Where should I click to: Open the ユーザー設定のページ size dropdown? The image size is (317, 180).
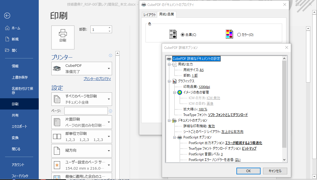[x=82, y=165]
